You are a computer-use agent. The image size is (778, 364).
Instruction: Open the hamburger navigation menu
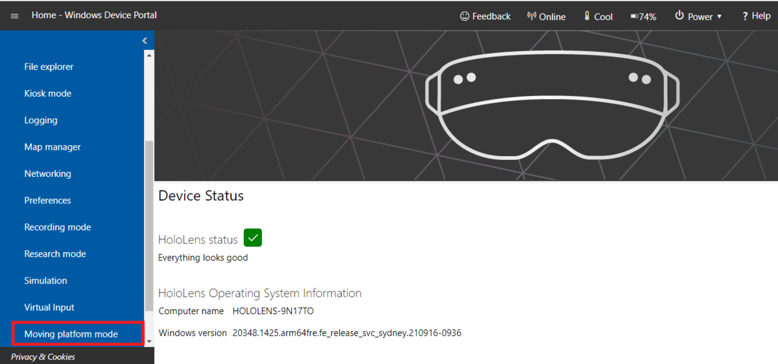14,16
